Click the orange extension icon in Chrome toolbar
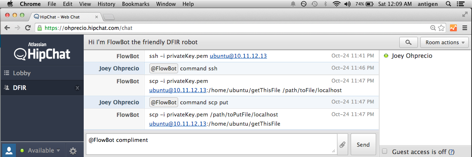This screenshot has width=472, height=157. pos(453,28)
